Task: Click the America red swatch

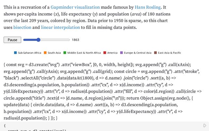Action: tap(104, 53)
